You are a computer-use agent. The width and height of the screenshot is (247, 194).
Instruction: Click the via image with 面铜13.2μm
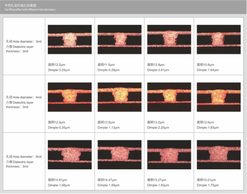tap(169, 97)
